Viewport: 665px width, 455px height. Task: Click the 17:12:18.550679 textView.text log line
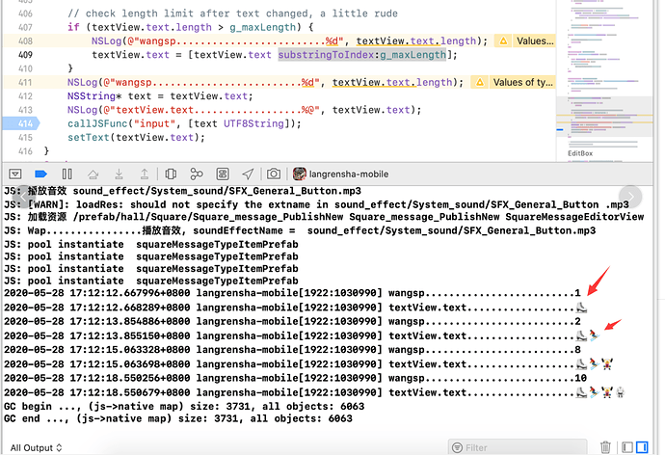tap(315, 392)
